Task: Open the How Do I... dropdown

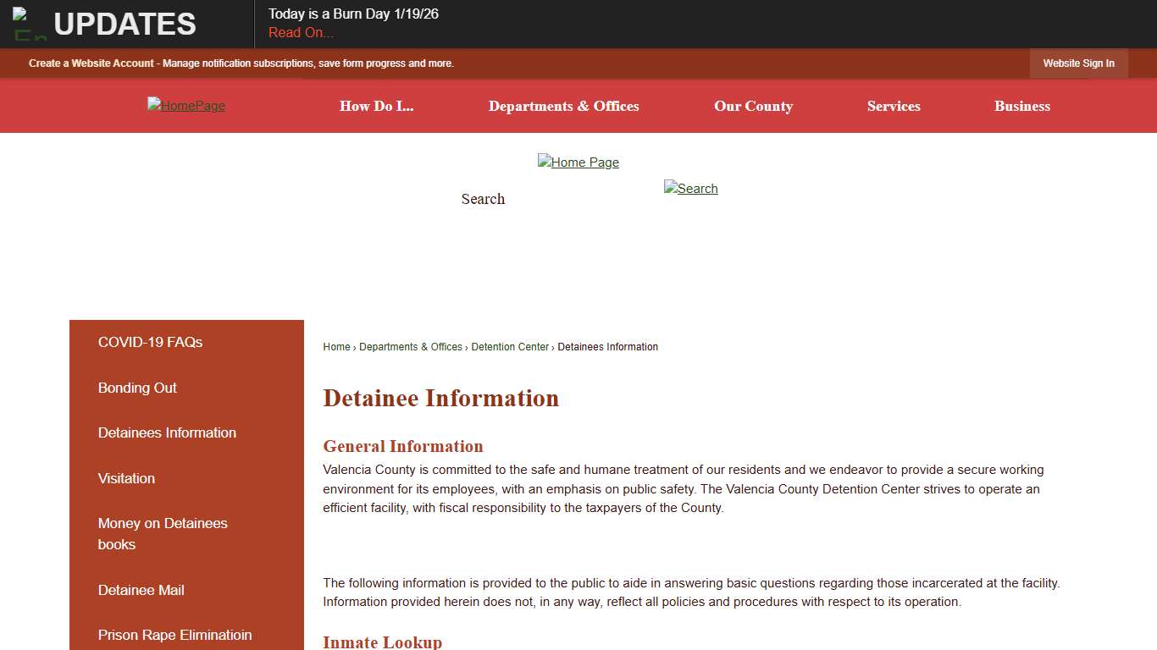Action: pos(376,106)
